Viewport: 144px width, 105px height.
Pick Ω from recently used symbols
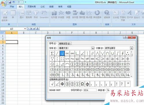pyautogui.click(x=82, y=84)
